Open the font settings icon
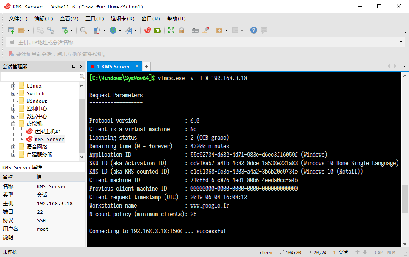This screenshot has width=409, height=257. [x=129, y=30]
